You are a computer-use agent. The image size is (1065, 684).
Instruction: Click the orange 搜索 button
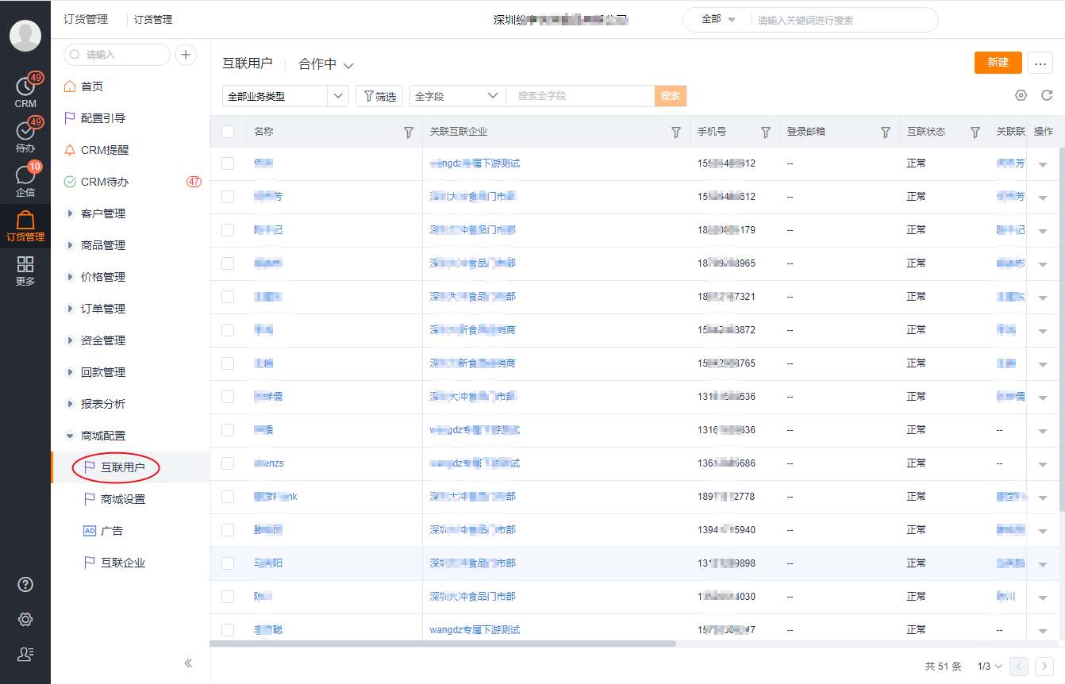pos(671,96)
